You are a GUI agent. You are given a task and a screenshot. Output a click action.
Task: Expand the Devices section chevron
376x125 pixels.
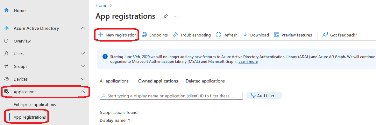point(83,79)
